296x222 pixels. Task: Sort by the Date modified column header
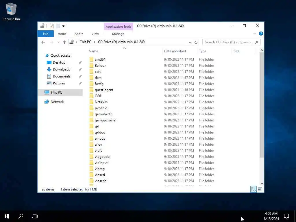(175, 51)
